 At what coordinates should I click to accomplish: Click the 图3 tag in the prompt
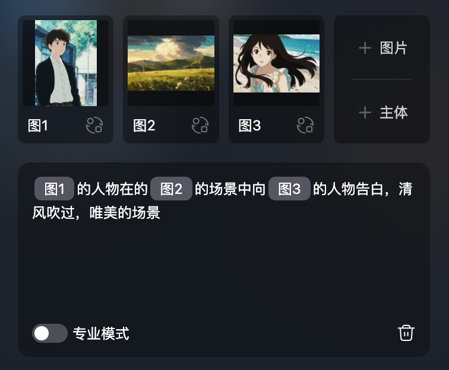coord(289,189)
